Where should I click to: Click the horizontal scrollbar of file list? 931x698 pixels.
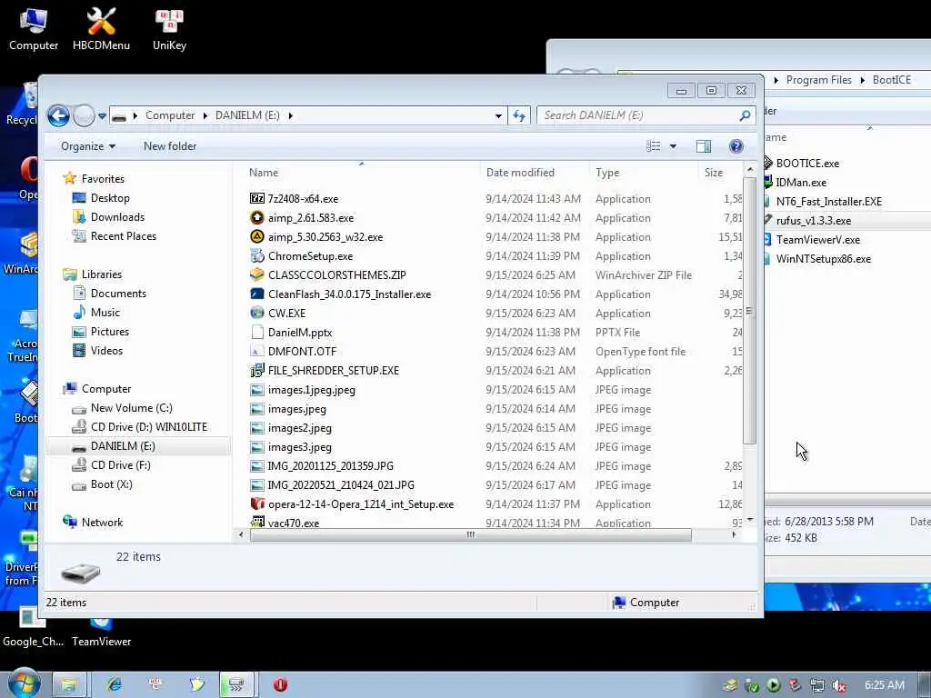pos(470,534)
